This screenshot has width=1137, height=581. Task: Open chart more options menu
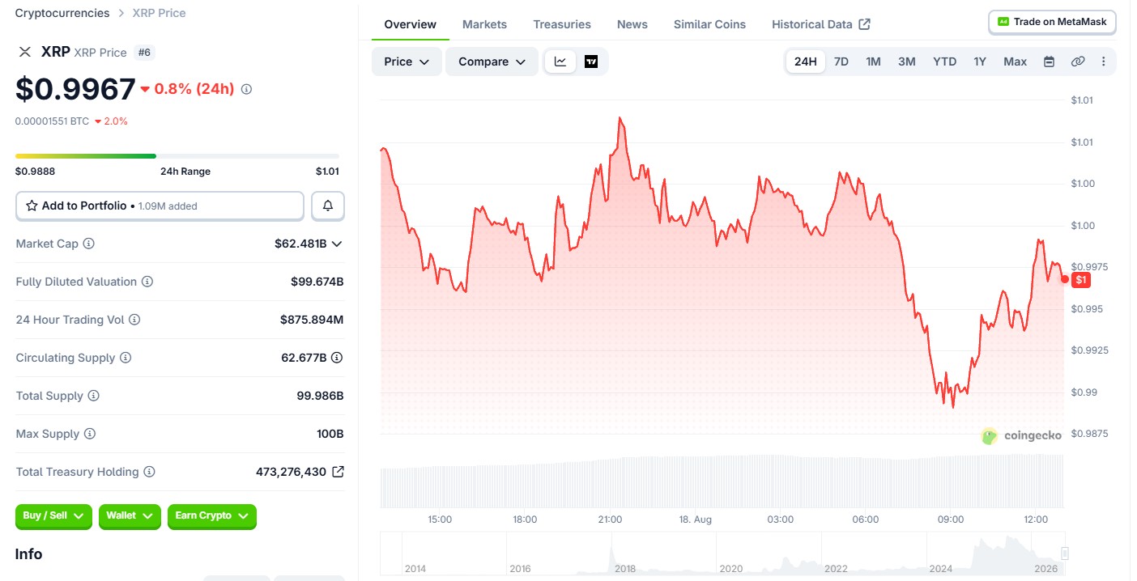pyautogui.click(x=1103, y=61)
